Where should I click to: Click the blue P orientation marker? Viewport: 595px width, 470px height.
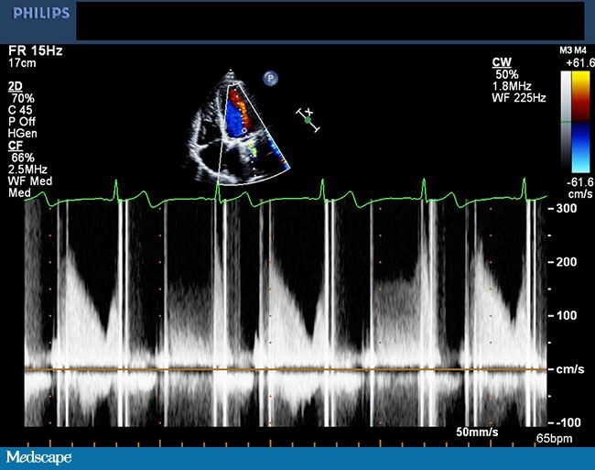tap(270, 78)
